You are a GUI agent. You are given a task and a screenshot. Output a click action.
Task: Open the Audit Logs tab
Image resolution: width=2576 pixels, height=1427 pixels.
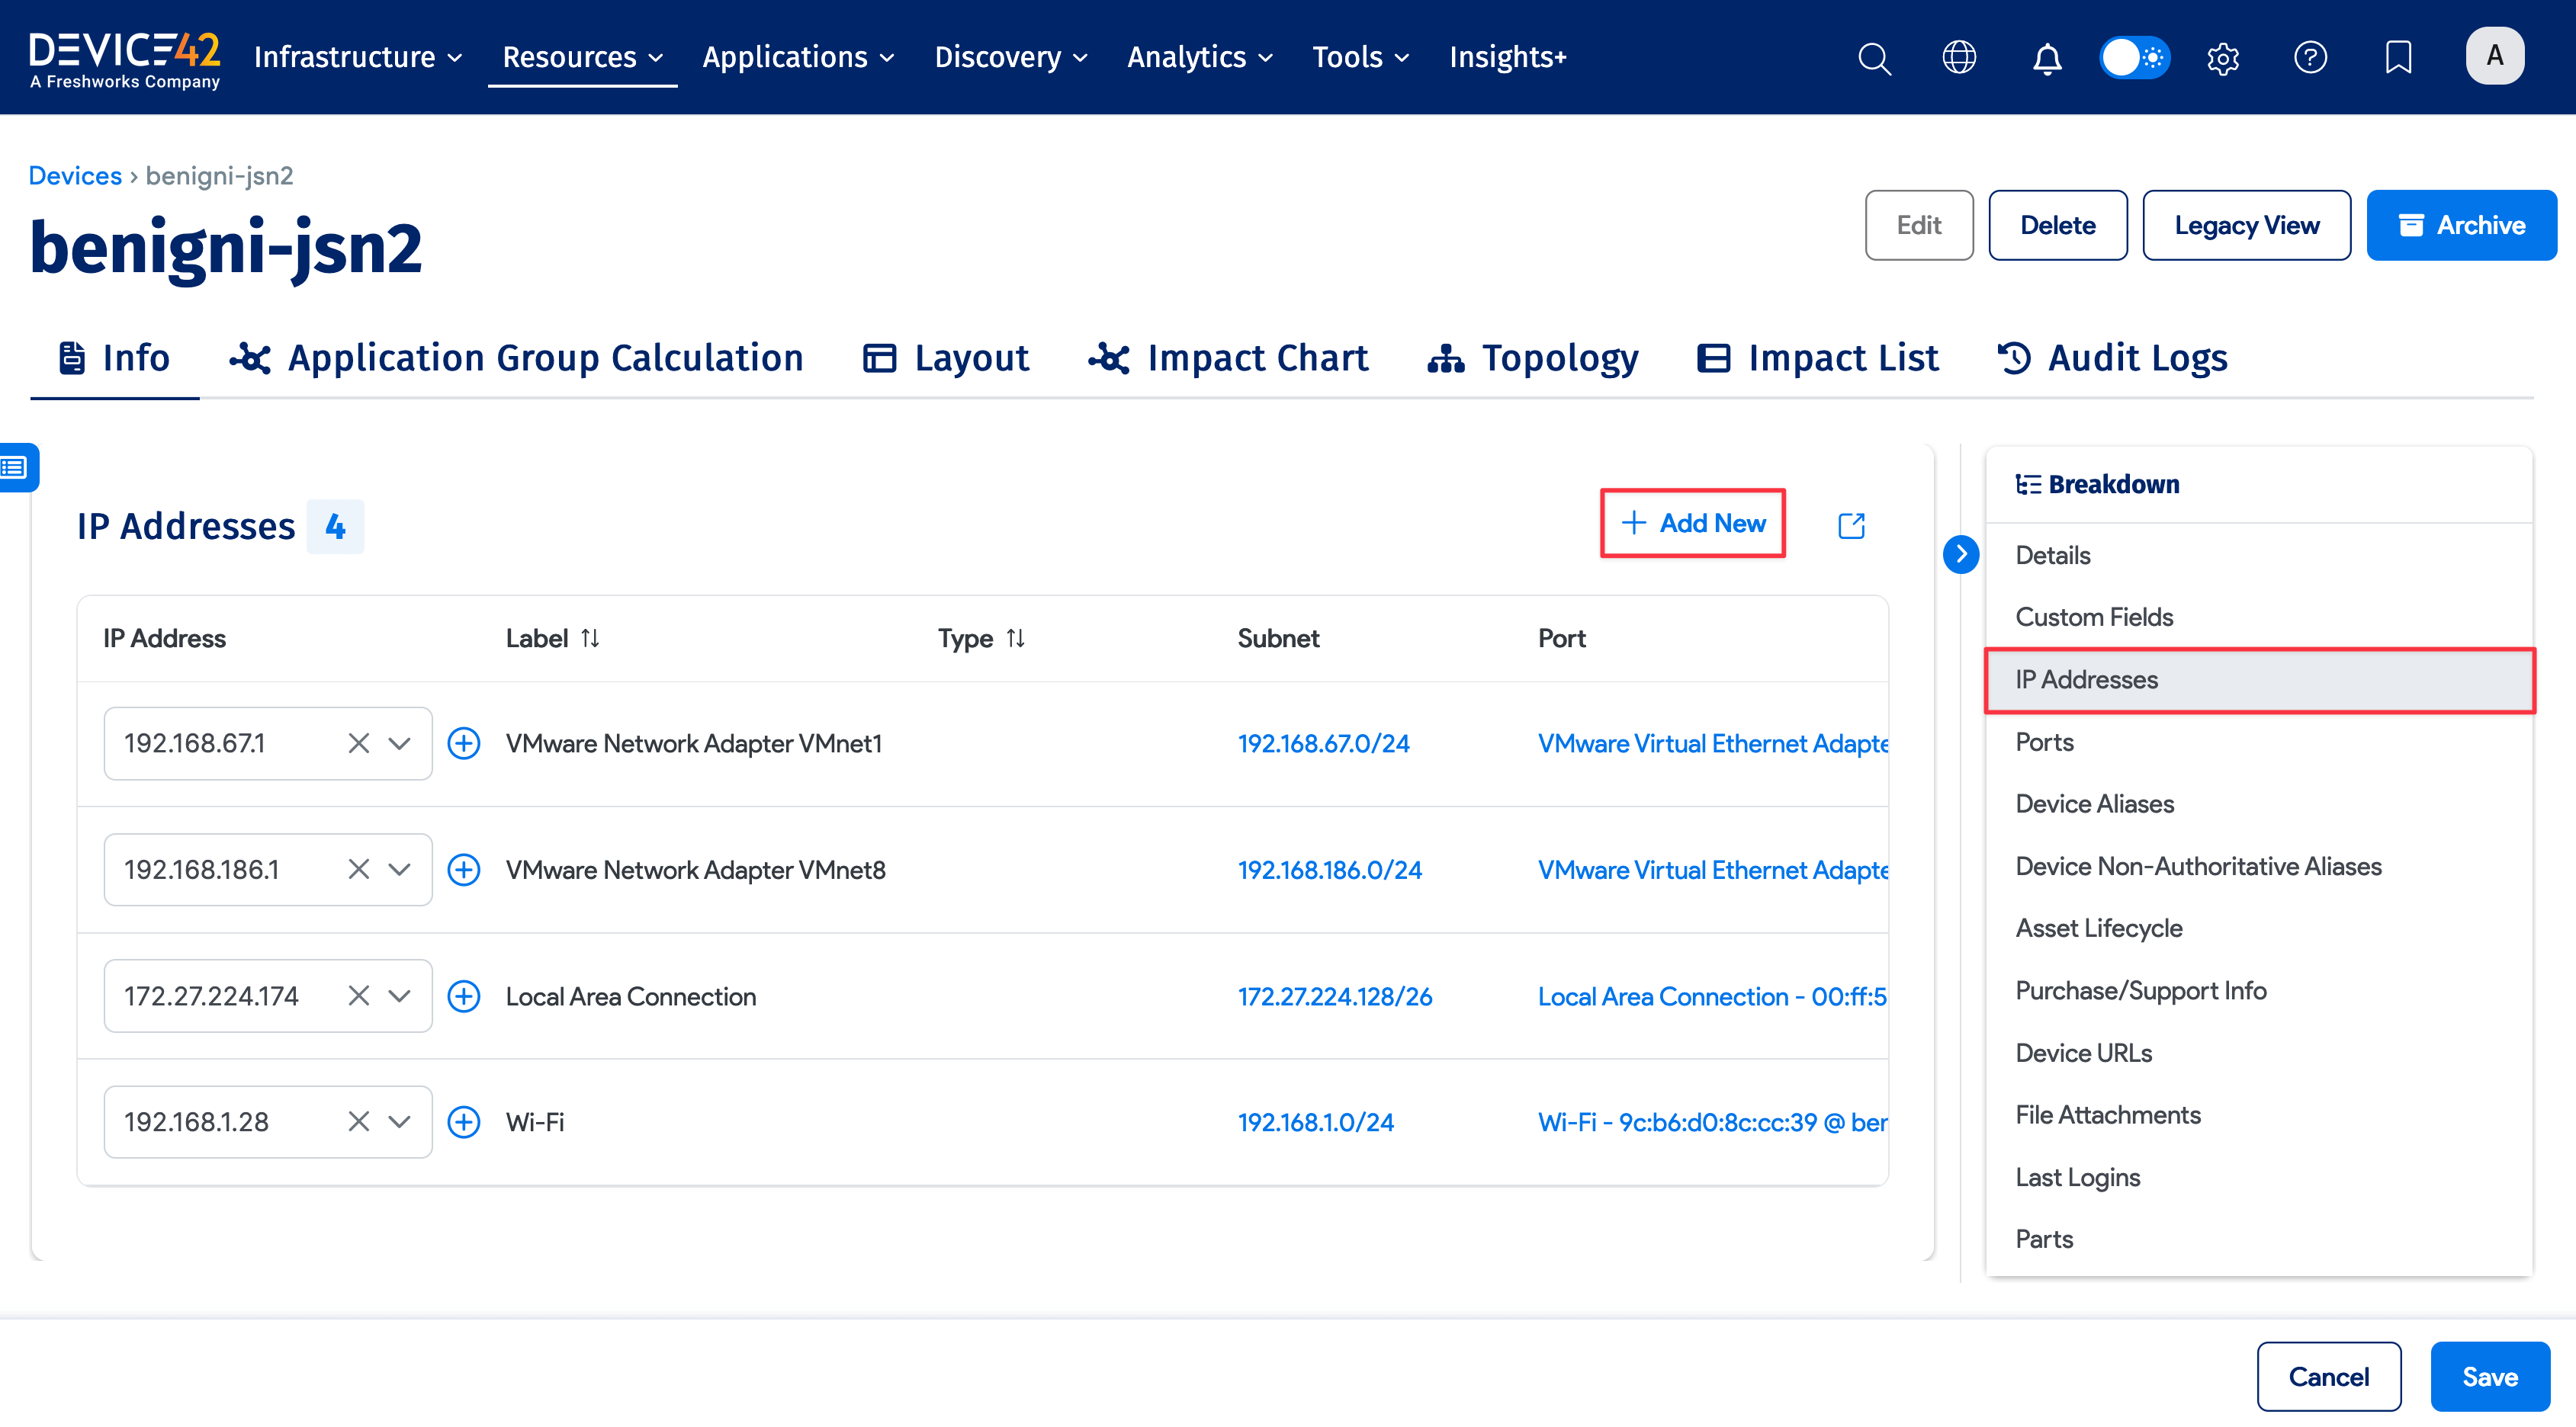tap(2112, 359)
